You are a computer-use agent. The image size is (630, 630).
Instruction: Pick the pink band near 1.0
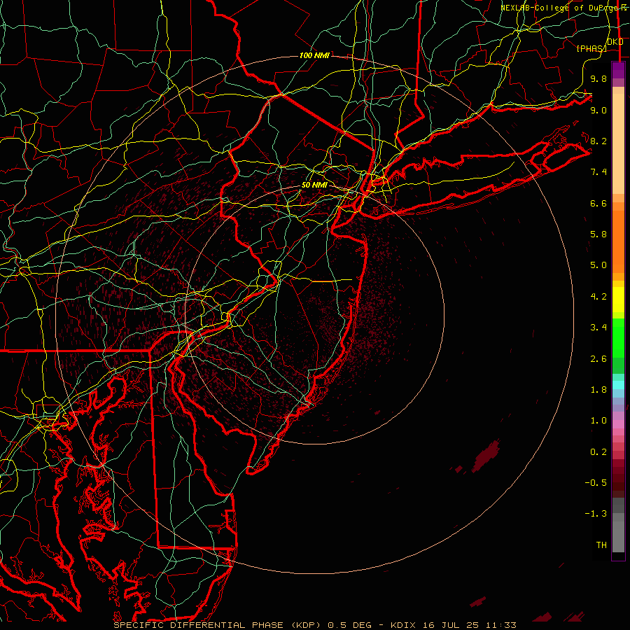coord(618,424)
